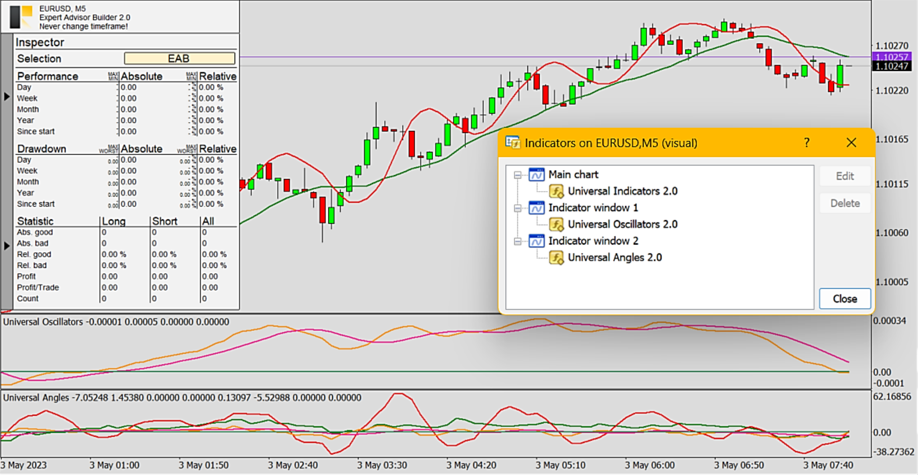
Task: Click the Main chart window icon
Action: pos(537,175)
